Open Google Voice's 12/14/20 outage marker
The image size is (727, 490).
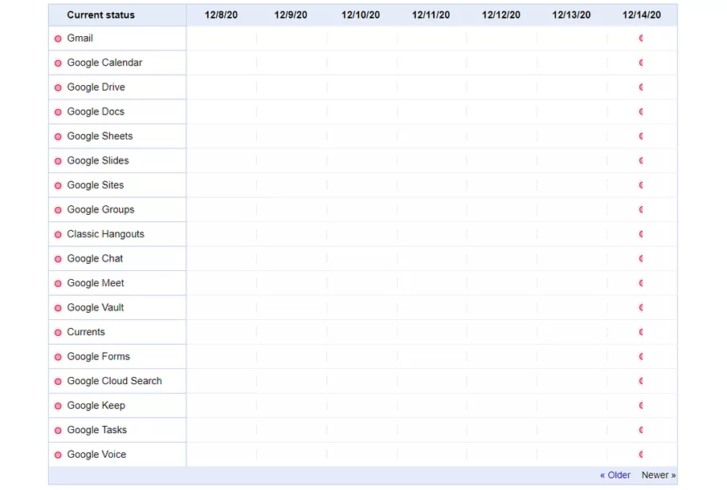point(641,456)
